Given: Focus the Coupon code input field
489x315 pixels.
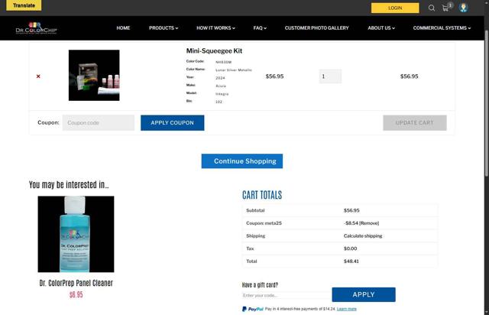Looking at the screenshot, I should pyautogui.click(x=99, y=122).
